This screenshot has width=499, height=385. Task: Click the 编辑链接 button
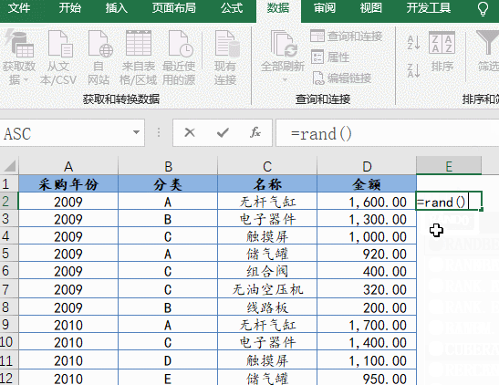(341, 78)
